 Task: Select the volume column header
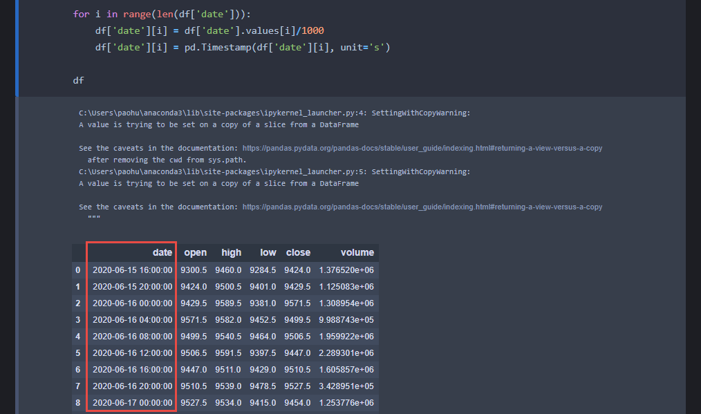pos(357,252)
